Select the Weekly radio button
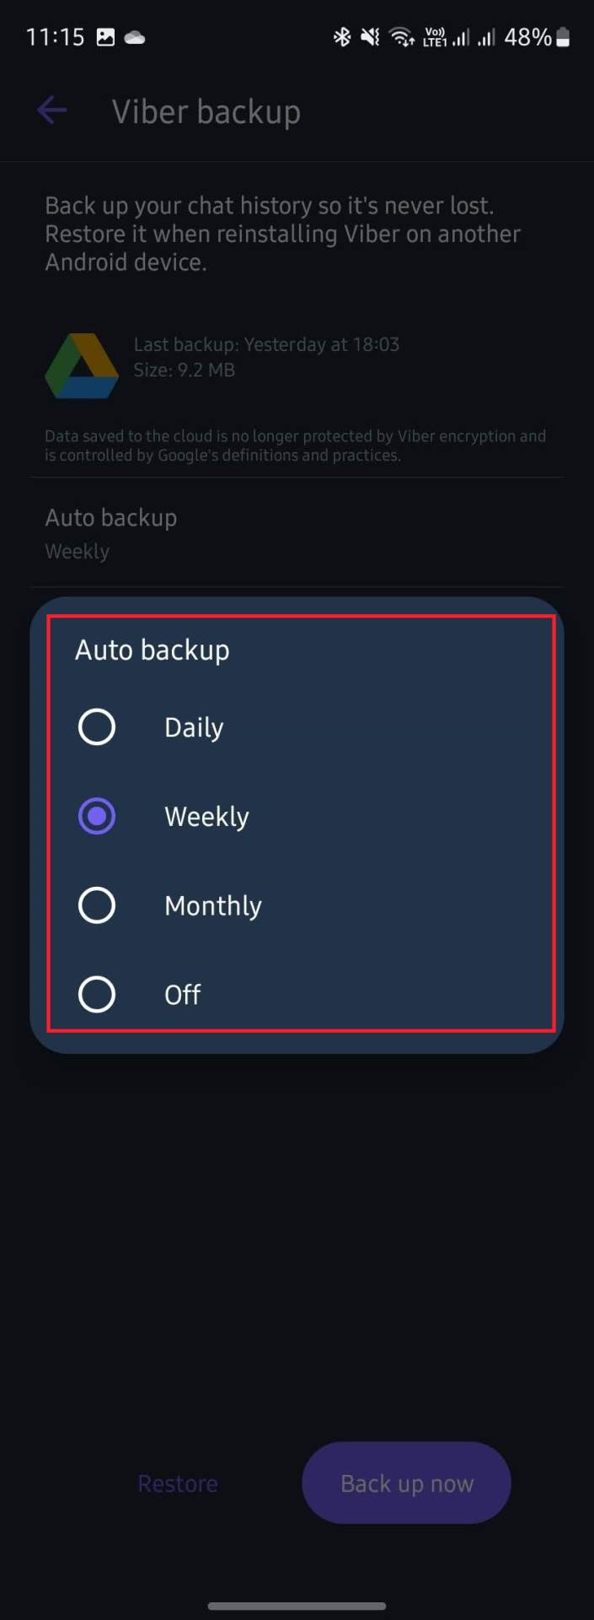 [x=97, y=817]
